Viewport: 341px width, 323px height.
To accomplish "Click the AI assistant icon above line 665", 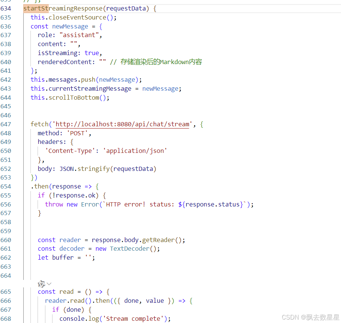I will (x=41, y=284).
